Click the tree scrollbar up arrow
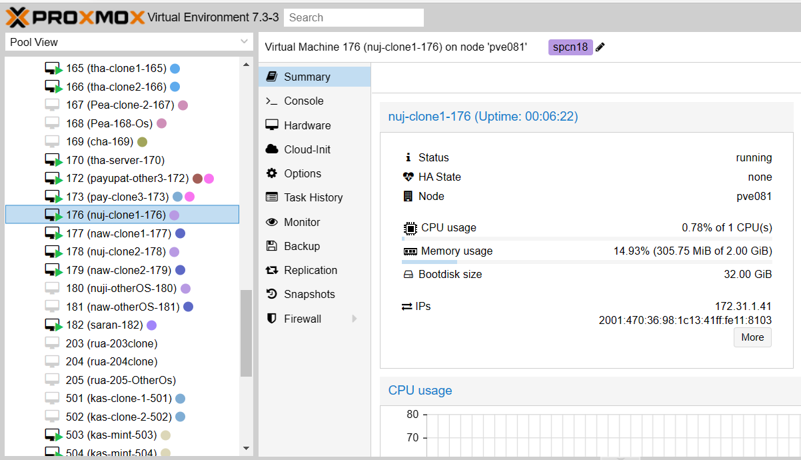 click(247, 65)
